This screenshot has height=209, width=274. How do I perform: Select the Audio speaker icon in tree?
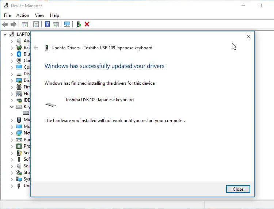pos(19,41)
